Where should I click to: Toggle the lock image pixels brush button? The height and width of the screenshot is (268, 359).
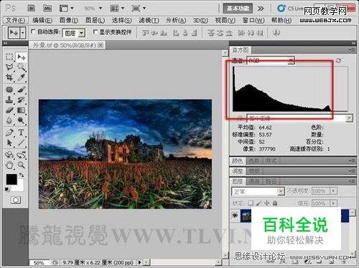click(x=258, y=203)
